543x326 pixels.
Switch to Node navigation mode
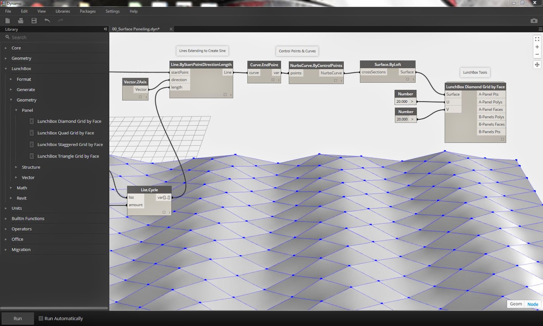click(533, 304)
